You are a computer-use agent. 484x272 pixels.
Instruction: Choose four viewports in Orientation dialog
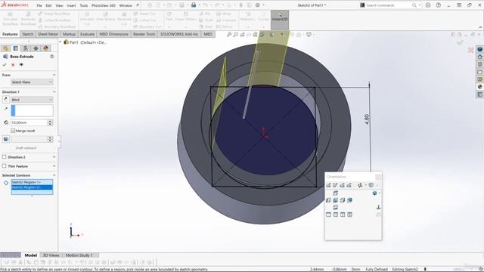coord(349,215)
